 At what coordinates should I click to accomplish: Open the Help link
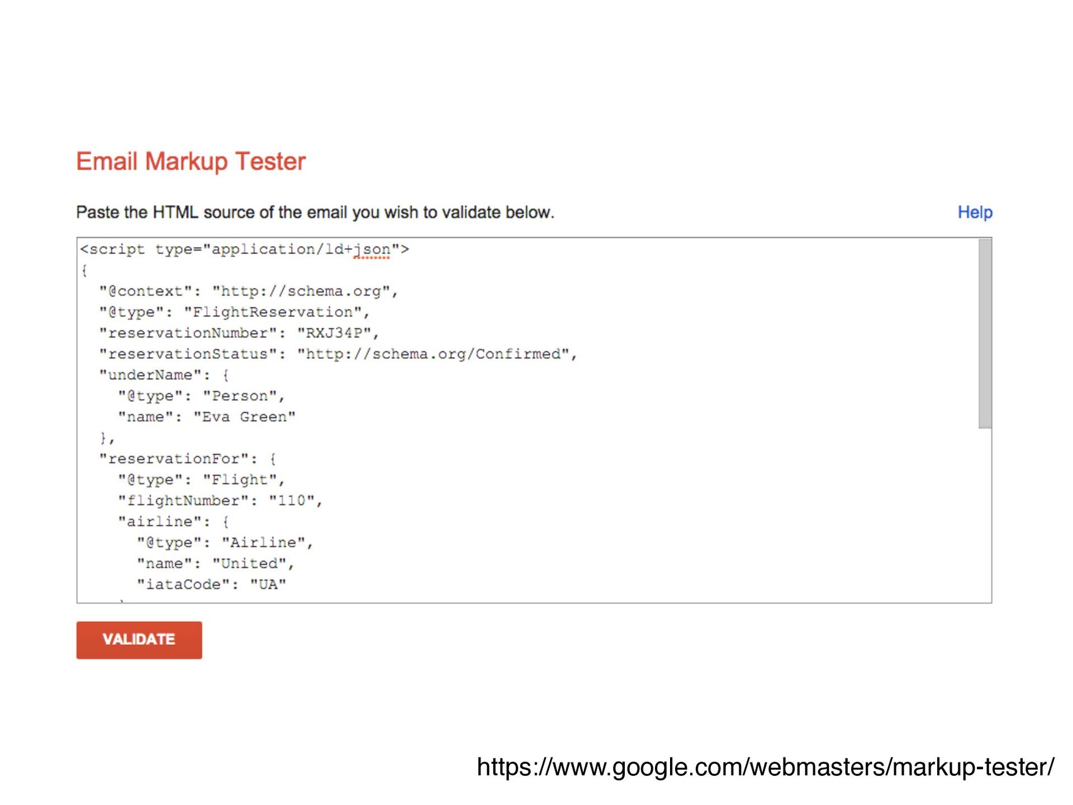[x=975, y=212]
